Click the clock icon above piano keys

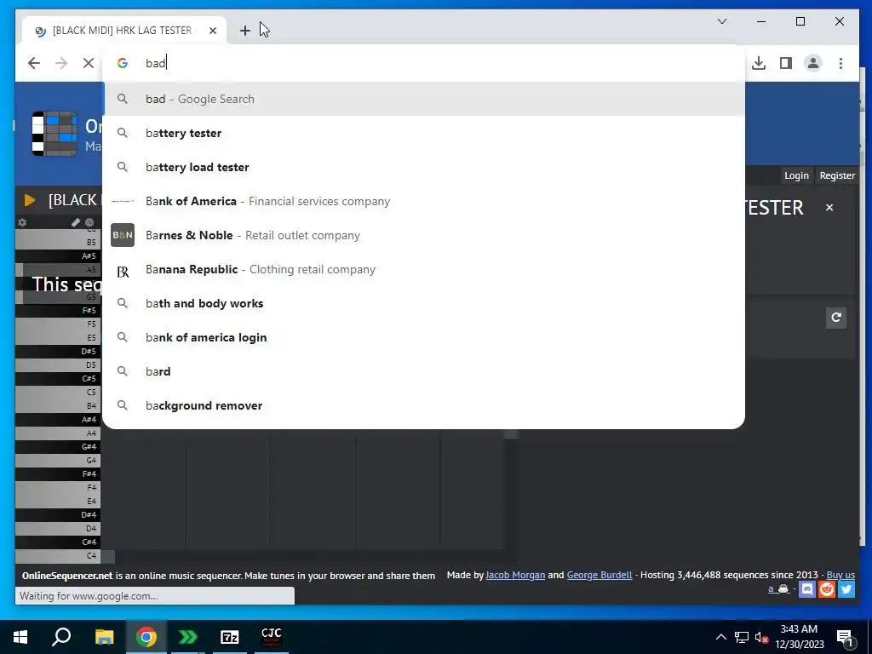(x=89, y=222)
